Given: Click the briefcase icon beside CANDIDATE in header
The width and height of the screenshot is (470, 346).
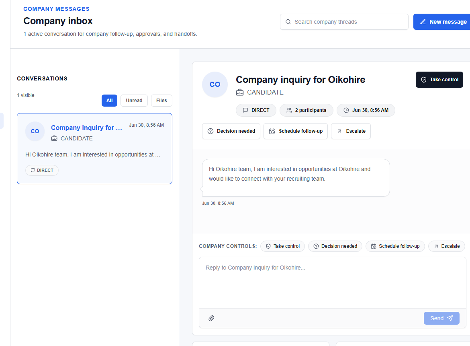Looking at the screenshot, I should [240, 92].
